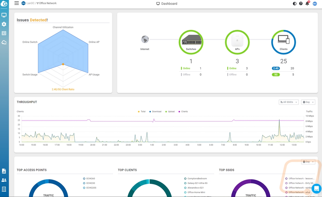Image resolution: width=322 pixels, height=197 pixels.
Task: Toggle the Clients series in throughput legend
Action: [183, 112]
